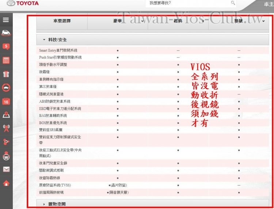Click the steering wheel driver sidebar icon
This screenshot has height=209, width=274.
tap(6, 156)
